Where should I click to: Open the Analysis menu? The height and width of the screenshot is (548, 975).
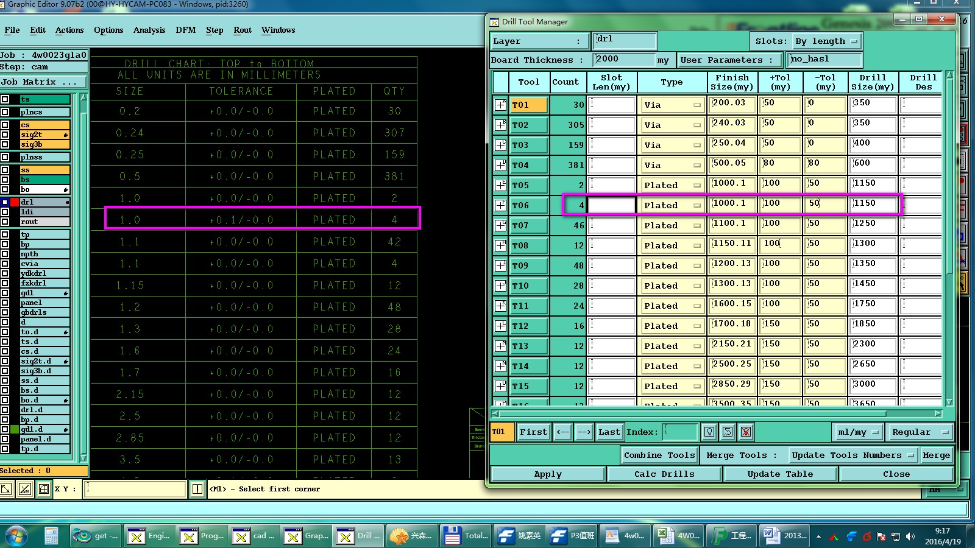149,30
